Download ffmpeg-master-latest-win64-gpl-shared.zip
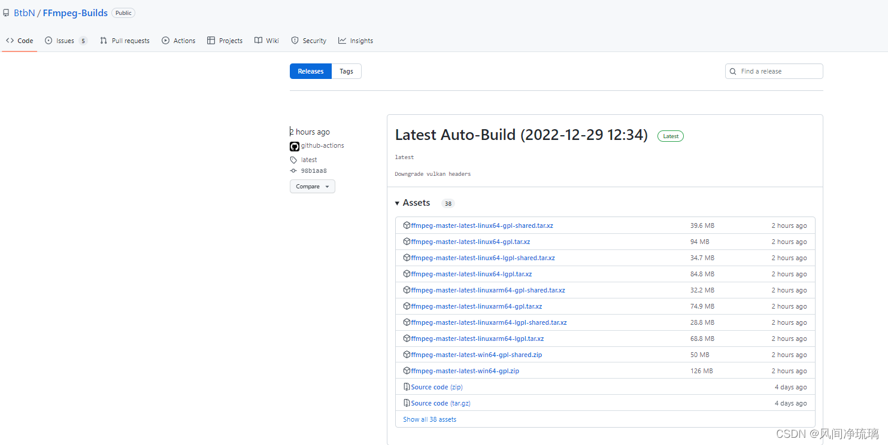Screen dimensions: 888x445 (477, 355)
